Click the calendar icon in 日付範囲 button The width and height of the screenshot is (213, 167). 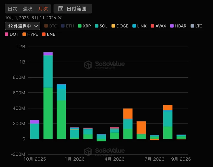click(x=61, y=9)
